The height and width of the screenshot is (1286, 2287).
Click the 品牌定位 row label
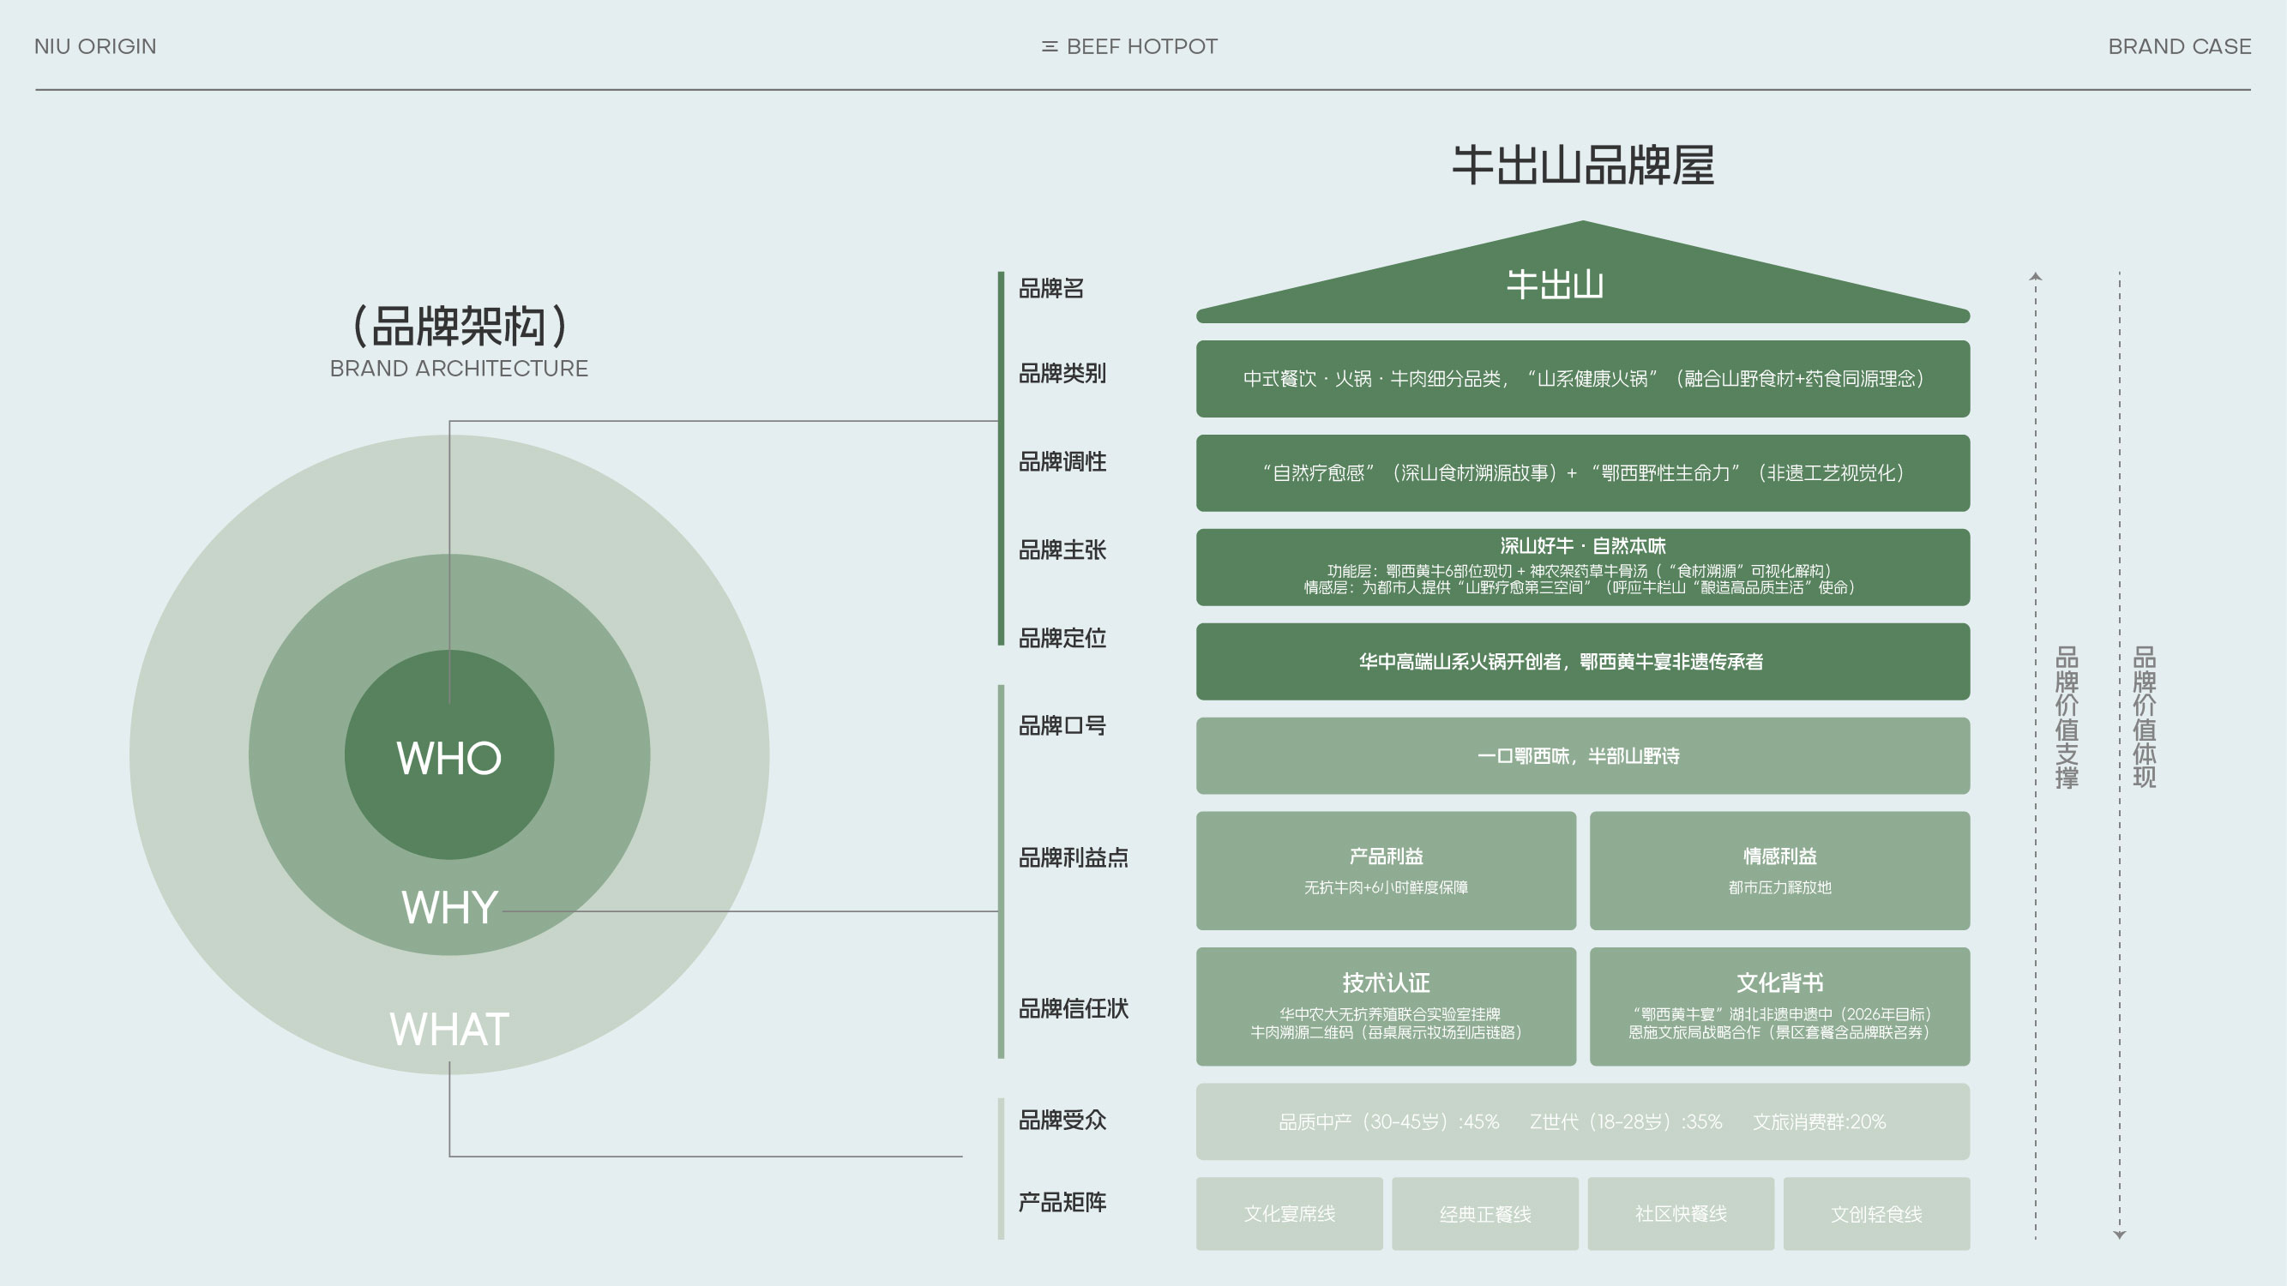pyautogui.click(x=1062, y=638)
